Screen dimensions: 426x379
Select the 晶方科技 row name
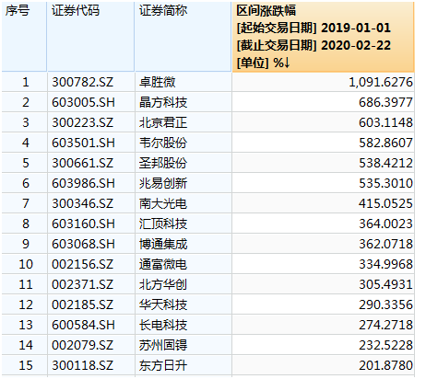(x=183, y=102)
